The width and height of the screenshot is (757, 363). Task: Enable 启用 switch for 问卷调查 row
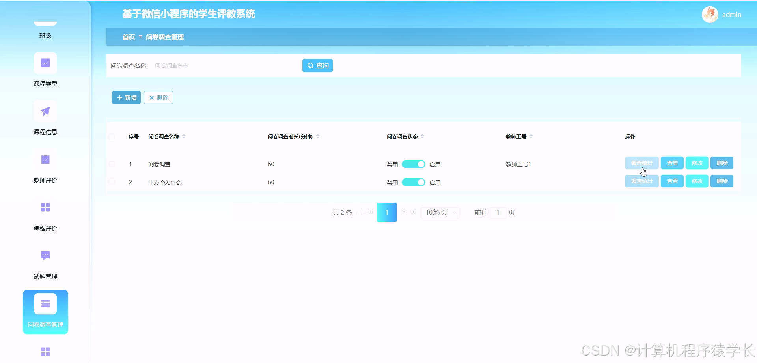[x=413, y=164]
